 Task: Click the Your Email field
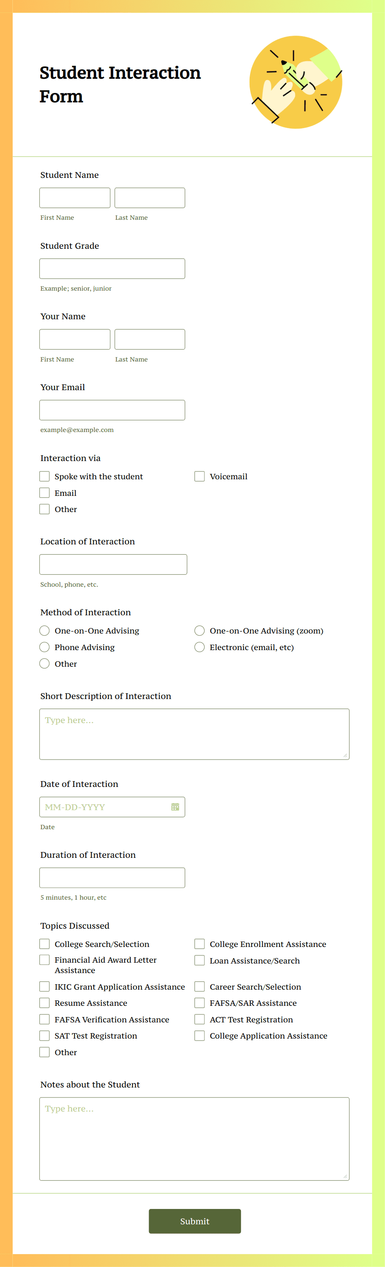click(x=112, y=410)
